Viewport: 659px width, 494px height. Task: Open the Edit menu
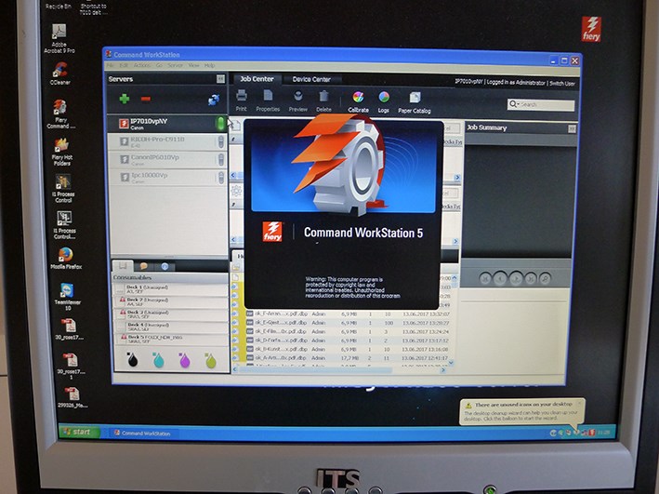point(124,66)
